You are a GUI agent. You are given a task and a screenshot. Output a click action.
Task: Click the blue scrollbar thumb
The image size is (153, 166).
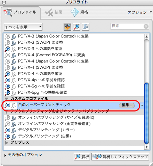(146, 114)
